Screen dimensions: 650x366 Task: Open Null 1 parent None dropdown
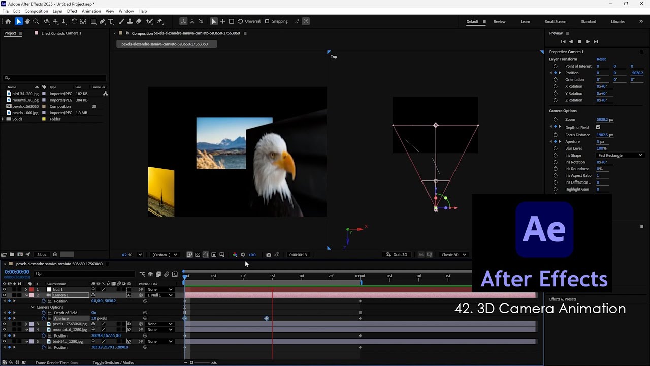pyautogui.click(x=159, y=289)
